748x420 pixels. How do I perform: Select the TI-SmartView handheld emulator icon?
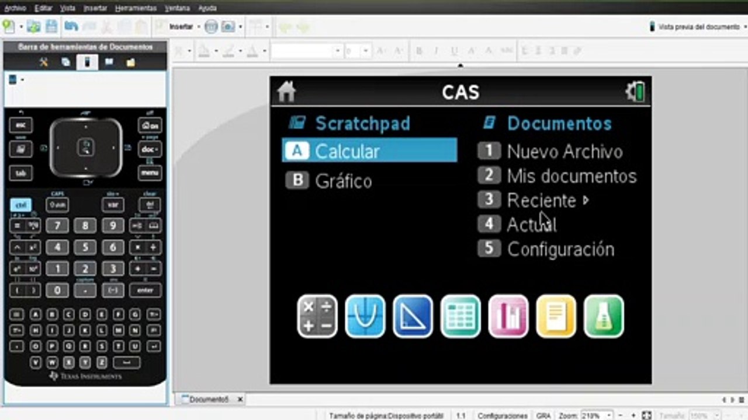coord(87,62)
